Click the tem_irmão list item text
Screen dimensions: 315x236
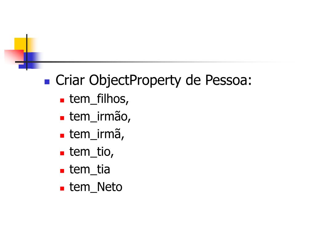coord(100,116)
